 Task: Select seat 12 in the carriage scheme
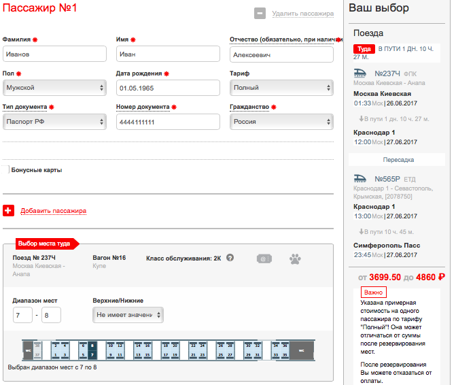pyautogui.click(x=120, y=346)
